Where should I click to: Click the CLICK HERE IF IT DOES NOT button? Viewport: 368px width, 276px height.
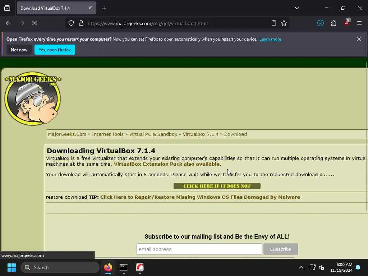217,186
